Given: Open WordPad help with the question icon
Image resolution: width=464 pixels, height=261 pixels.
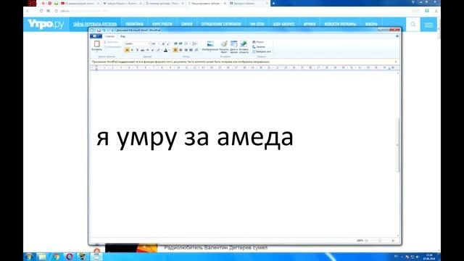Looking at the screenshot, I should tap(397, 36).
